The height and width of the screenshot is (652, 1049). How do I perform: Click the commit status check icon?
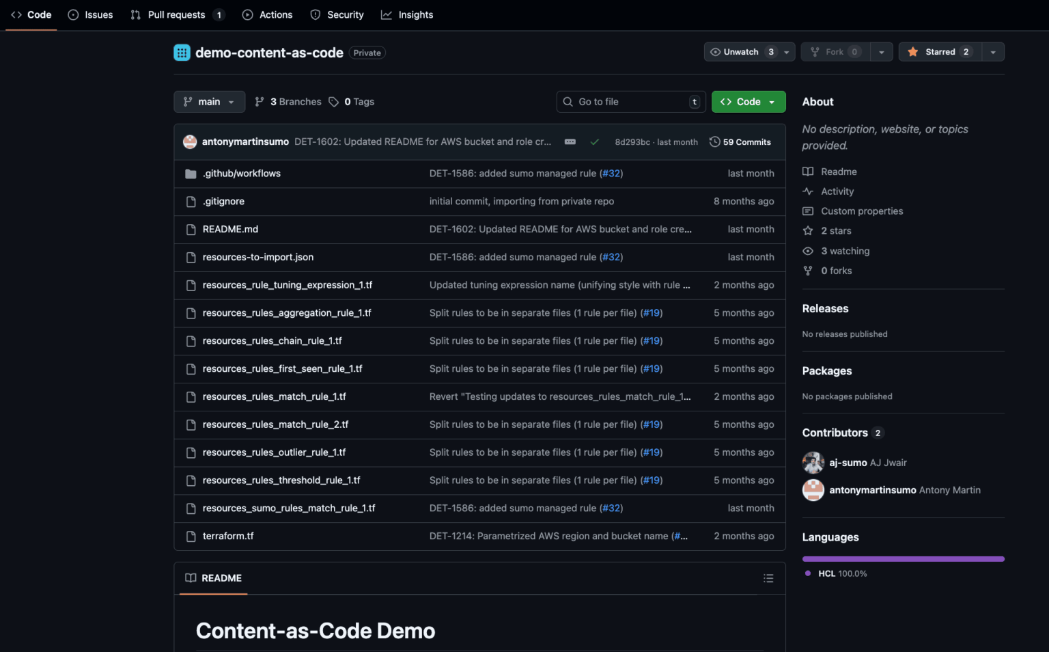(x=594, y=141)
